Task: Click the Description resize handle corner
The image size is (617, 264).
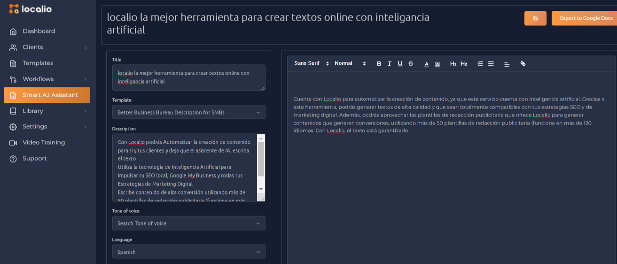Action: (x=263, y=199)
